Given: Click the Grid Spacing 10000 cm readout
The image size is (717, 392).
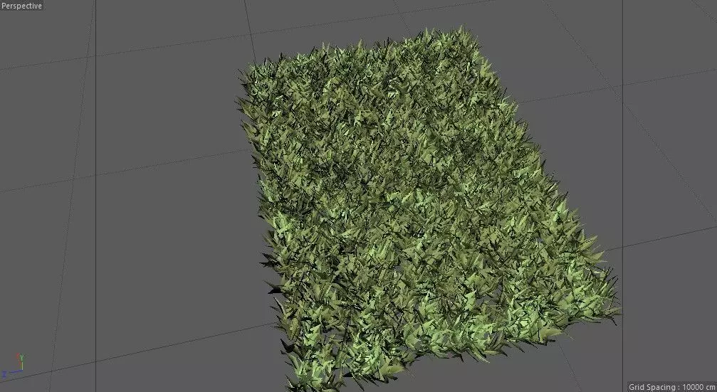Looking at the screenshot, I should tap(672, 387).
